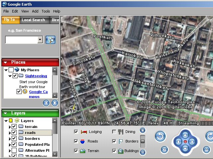
Task: Expand the terrain layer folder
Action: (x=10, y=127)
